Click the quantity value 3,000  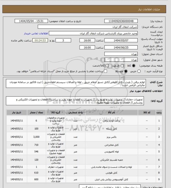tap(36, 137)
